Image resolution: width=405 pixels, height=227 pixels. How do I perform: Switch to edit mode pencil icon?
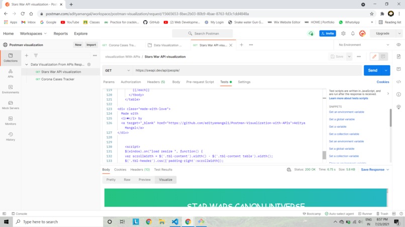tap(374, 57)
